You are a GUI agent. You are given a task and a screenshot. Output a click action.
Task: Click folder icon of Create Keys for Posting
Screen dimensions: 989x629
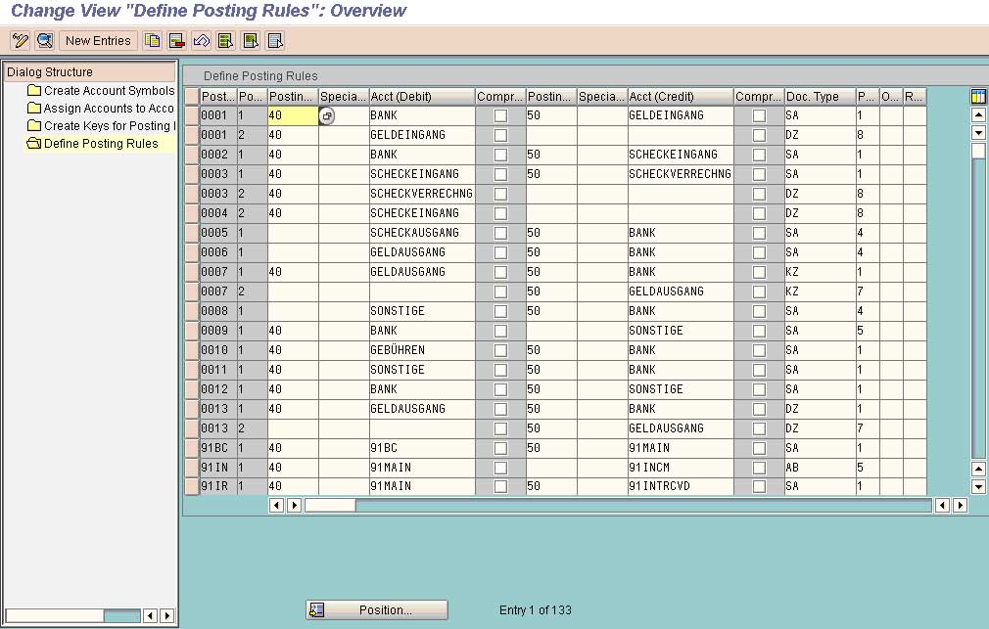pyautogui.click(x=34, y=126)
